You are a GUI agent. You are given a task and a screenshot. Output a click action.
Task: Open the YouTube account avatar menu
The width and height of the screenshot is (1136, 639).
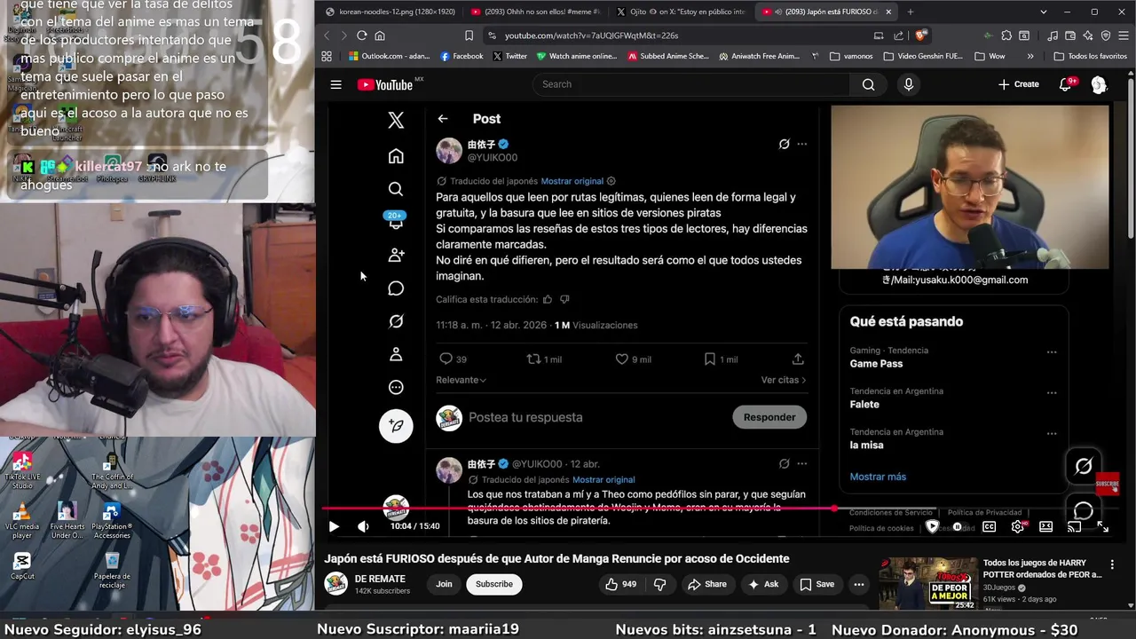point(1099,84)
